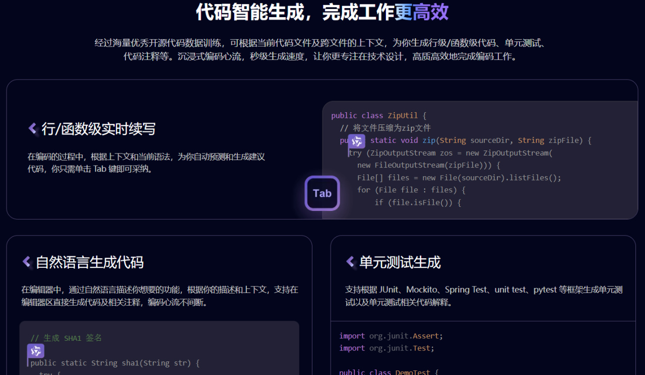Click the description mentioning JUnit、Mockito、Spring Test

click(484, 296)
